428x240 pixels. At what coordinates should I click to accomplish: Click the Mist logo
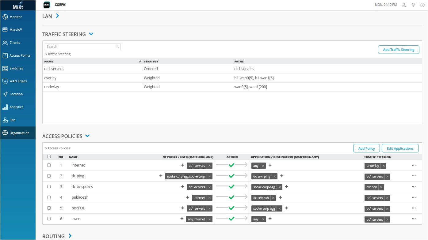pos(18,5)
